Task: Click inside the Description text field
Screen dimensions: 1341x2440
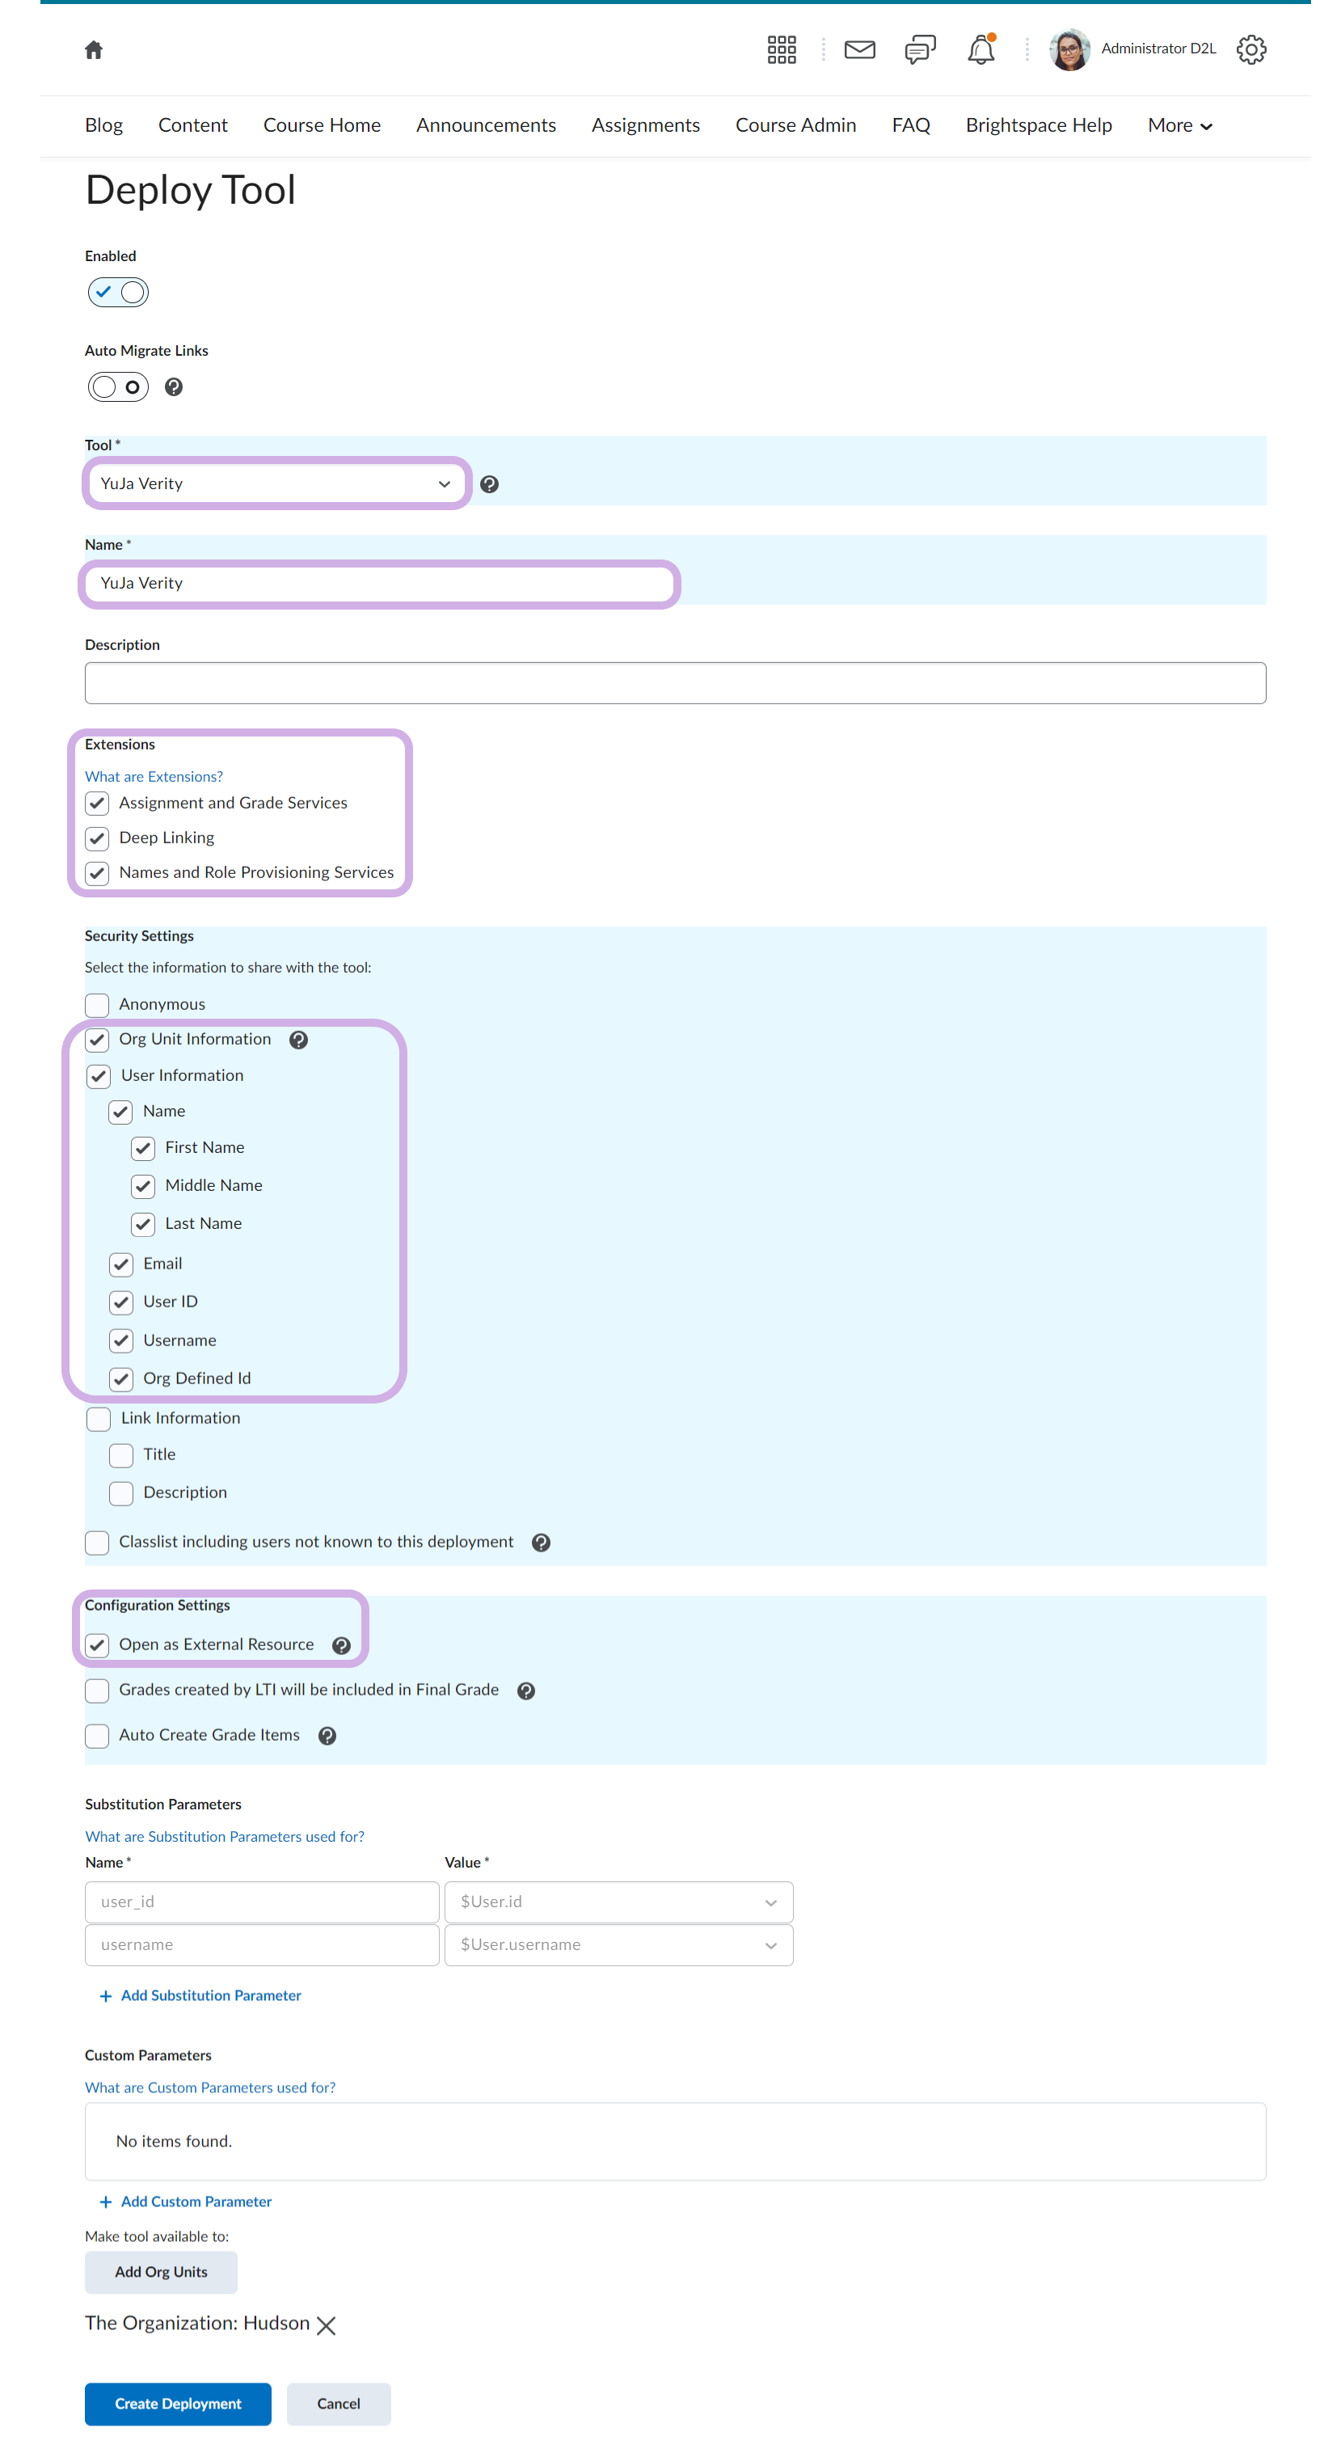Action: [674, 683]
